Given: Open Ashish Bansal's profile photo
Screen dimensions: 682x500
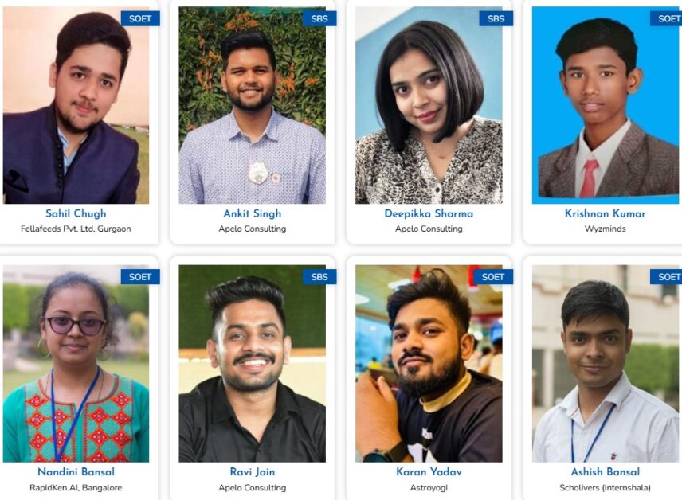Looking at the screenshot, I should 605,364.
